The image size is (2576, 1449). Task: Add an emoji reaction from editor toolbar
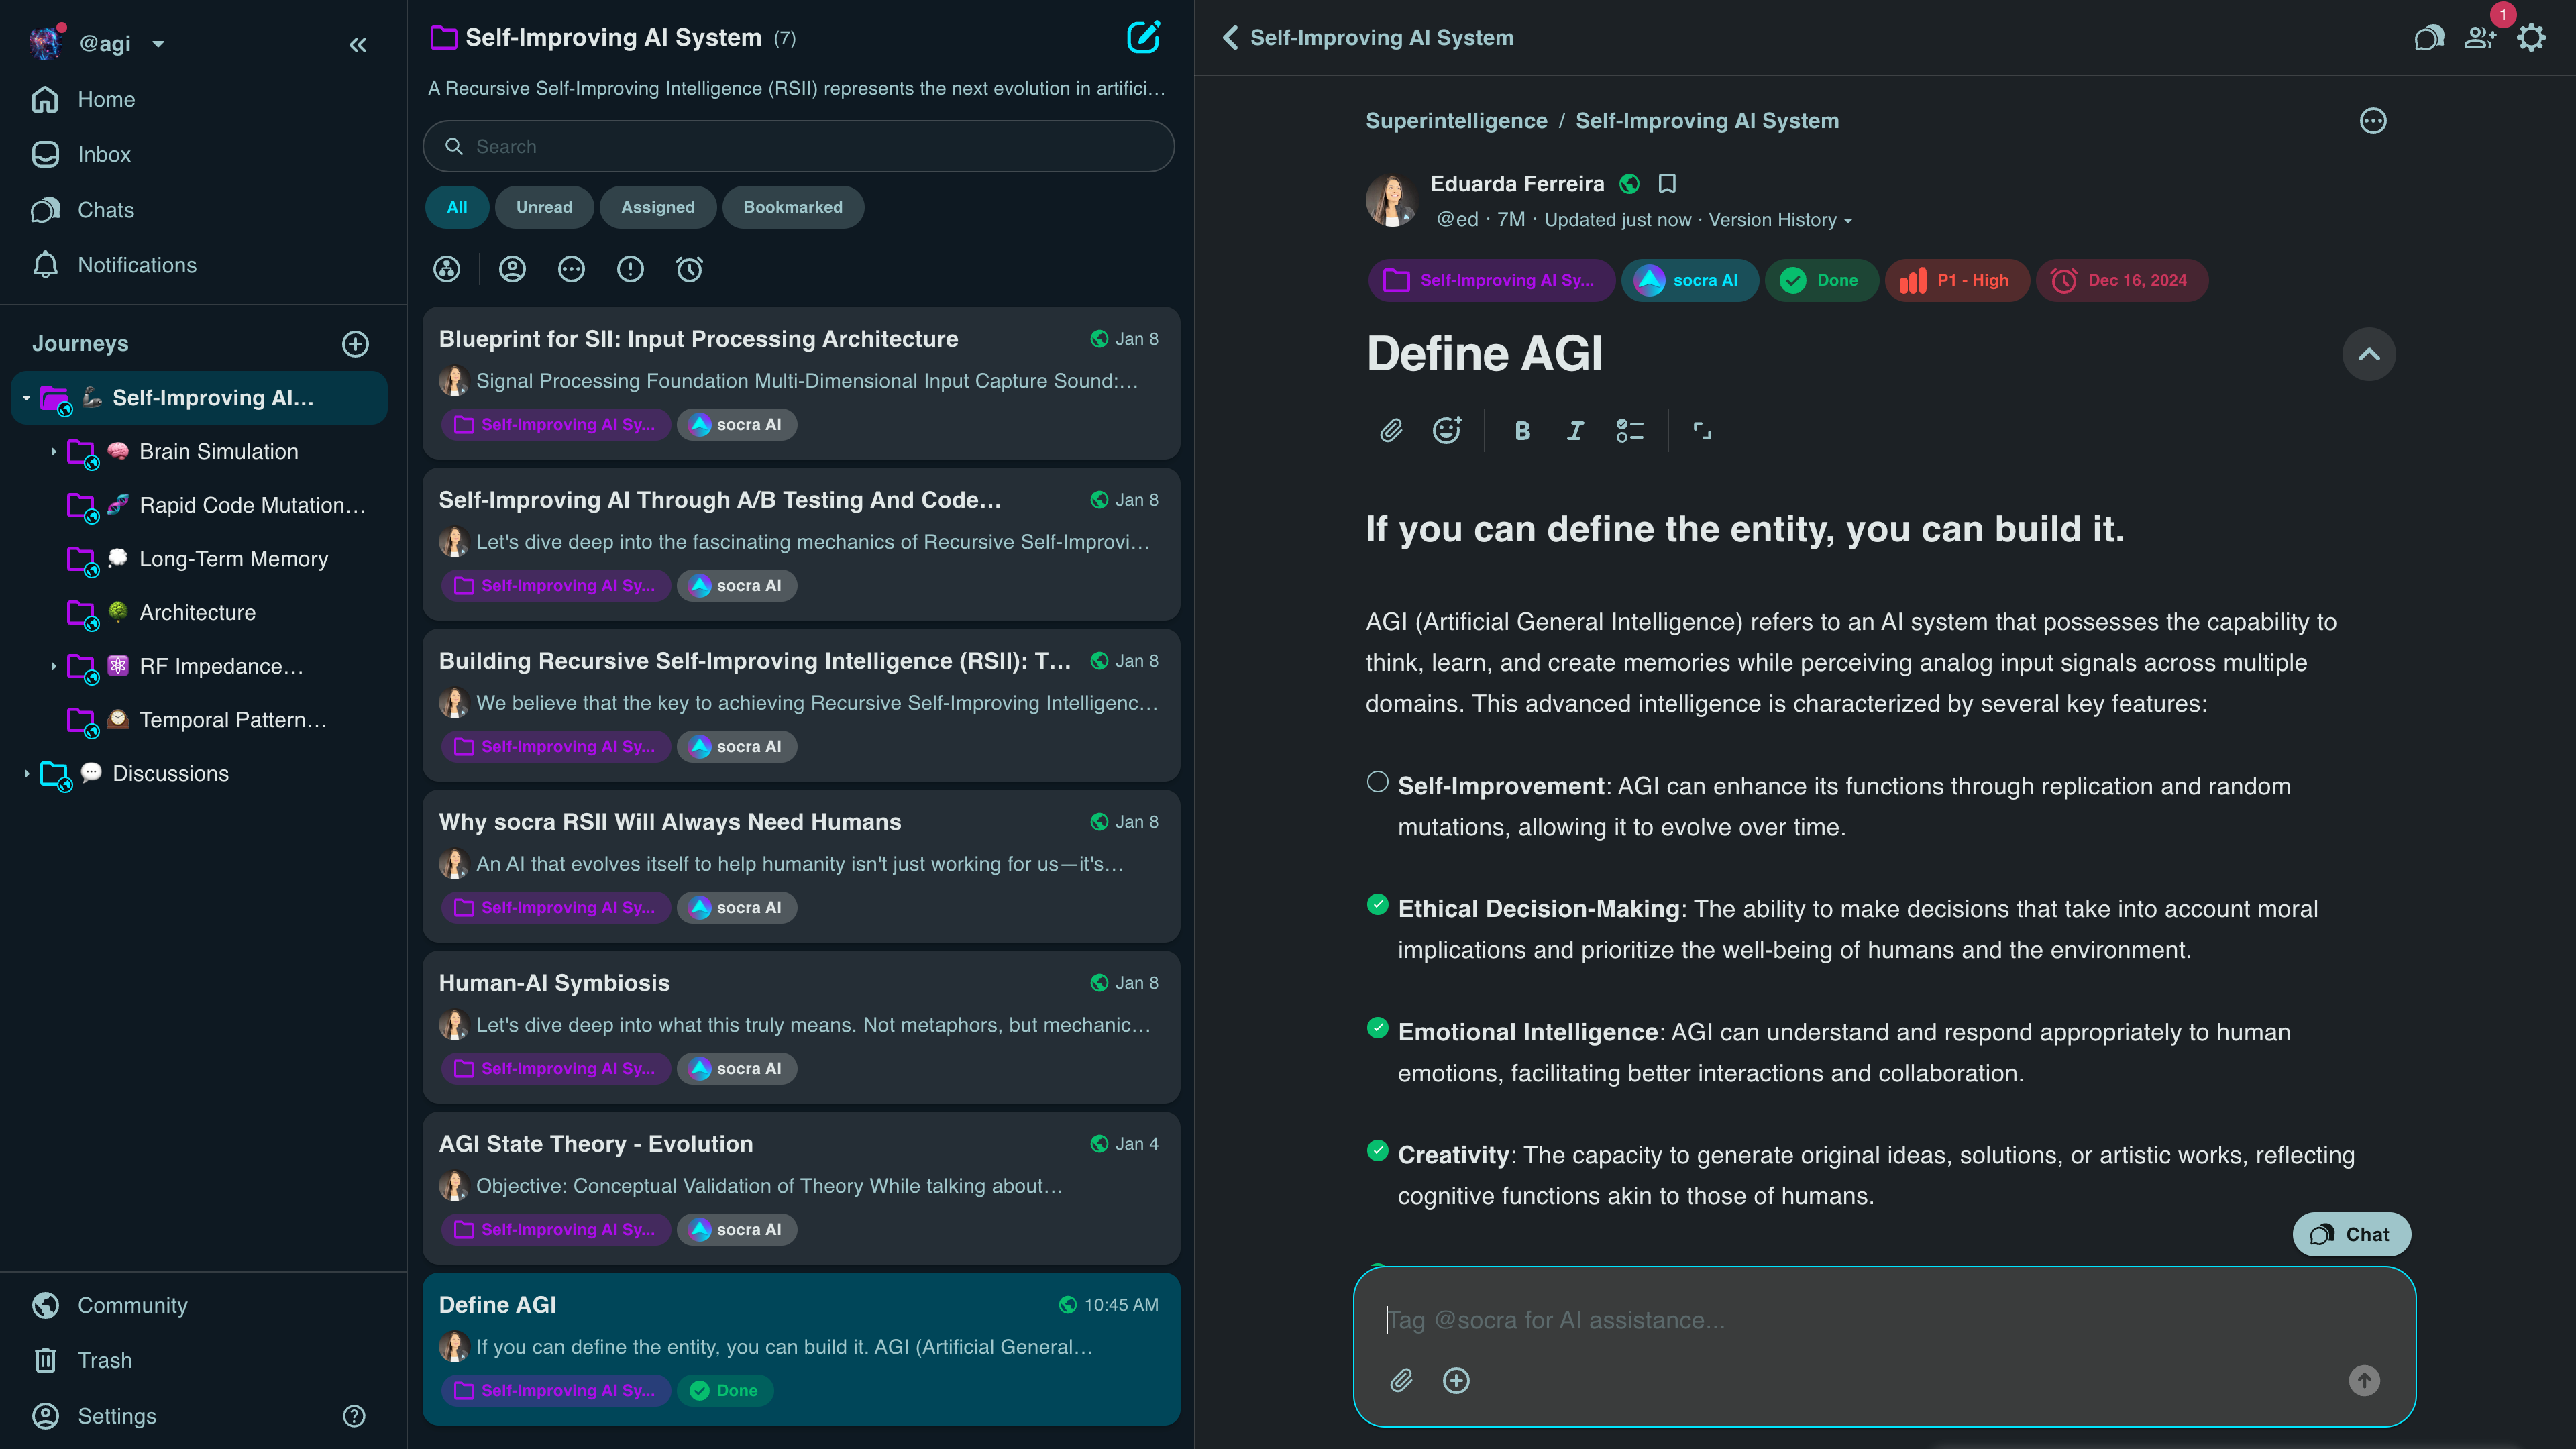(x=1447, y=430)
